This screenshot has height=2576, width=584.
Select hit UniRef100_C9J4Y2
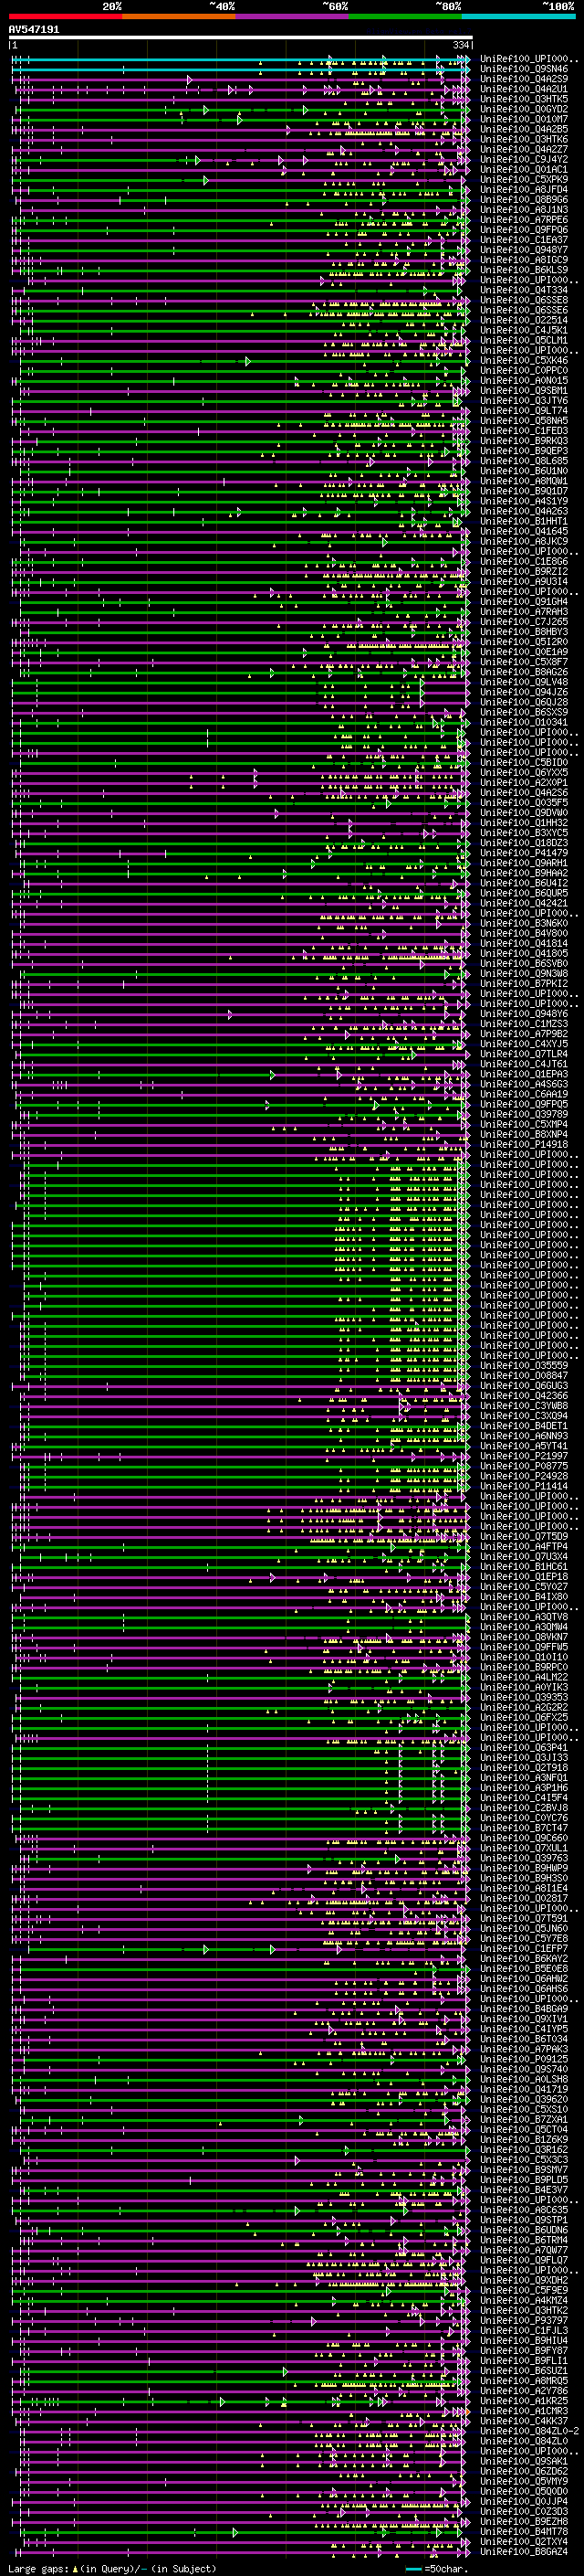(524, 159)
